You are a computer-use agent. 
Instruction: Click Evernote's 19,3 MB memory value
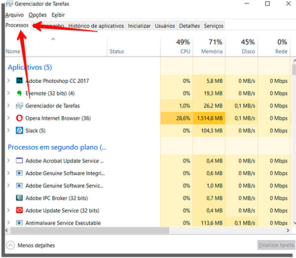[213, 93]
